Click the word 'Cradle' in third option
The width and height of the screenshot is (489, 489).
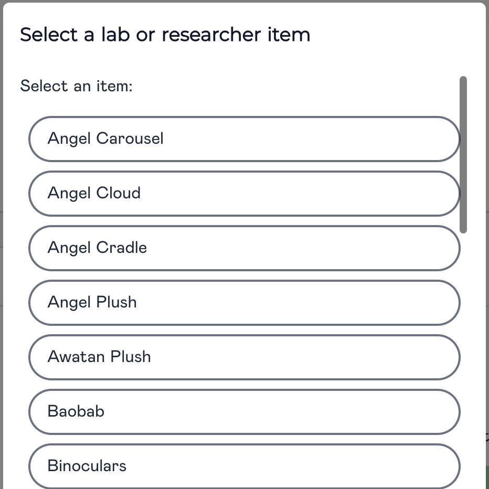pos(122,247)
